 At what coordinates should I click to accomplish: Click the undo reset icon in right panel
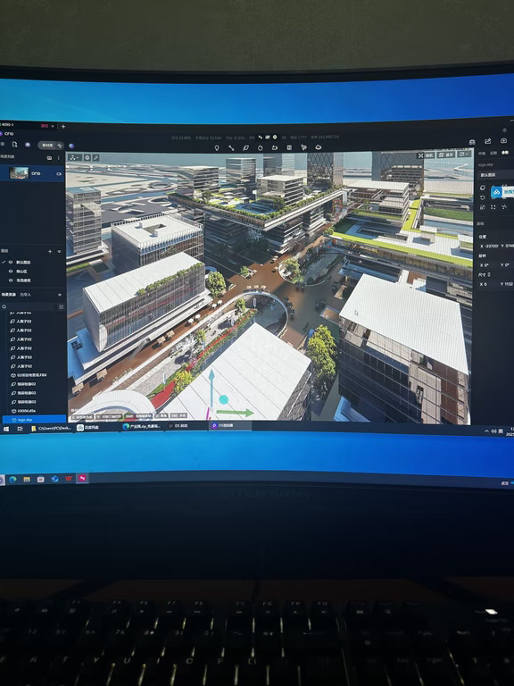(483, 197)
